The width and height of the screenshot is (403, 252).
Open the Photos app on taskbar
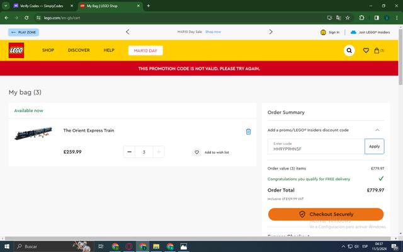(x=183, y=246)
